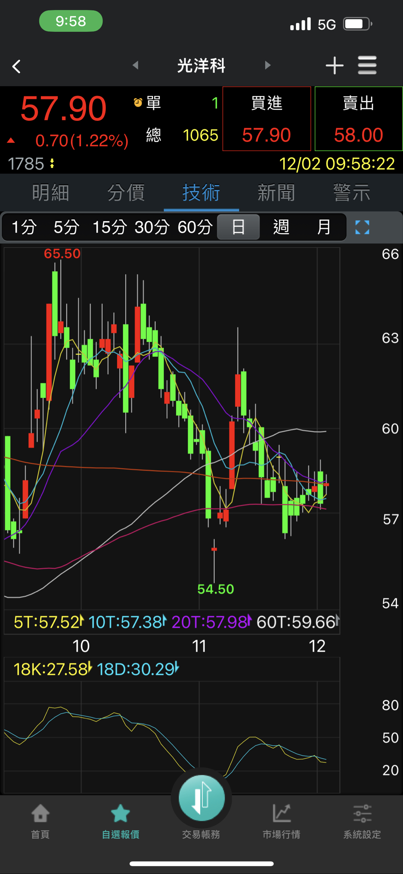
Task: Select the 技術 tab
Action: 201,193
